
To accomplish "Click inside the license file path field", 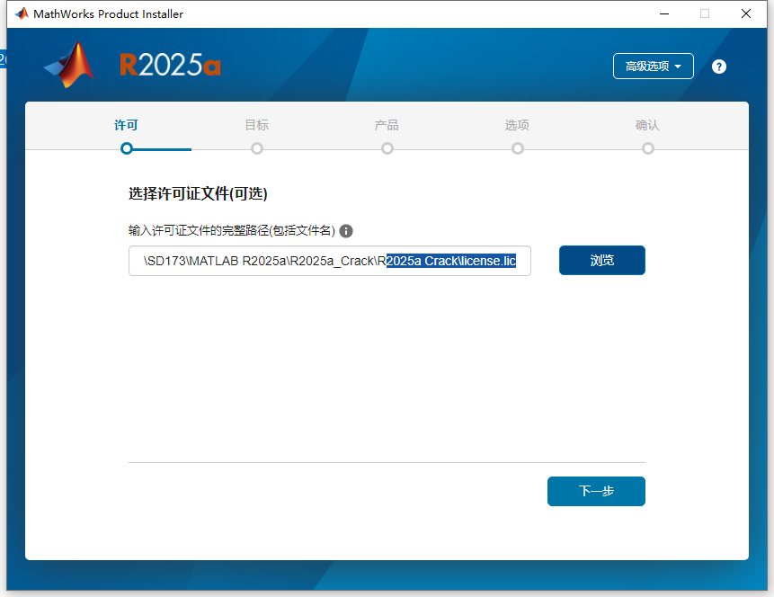I will 330,261.
